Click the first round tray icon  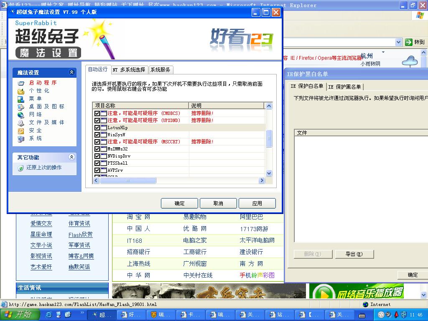coord(381,315)
